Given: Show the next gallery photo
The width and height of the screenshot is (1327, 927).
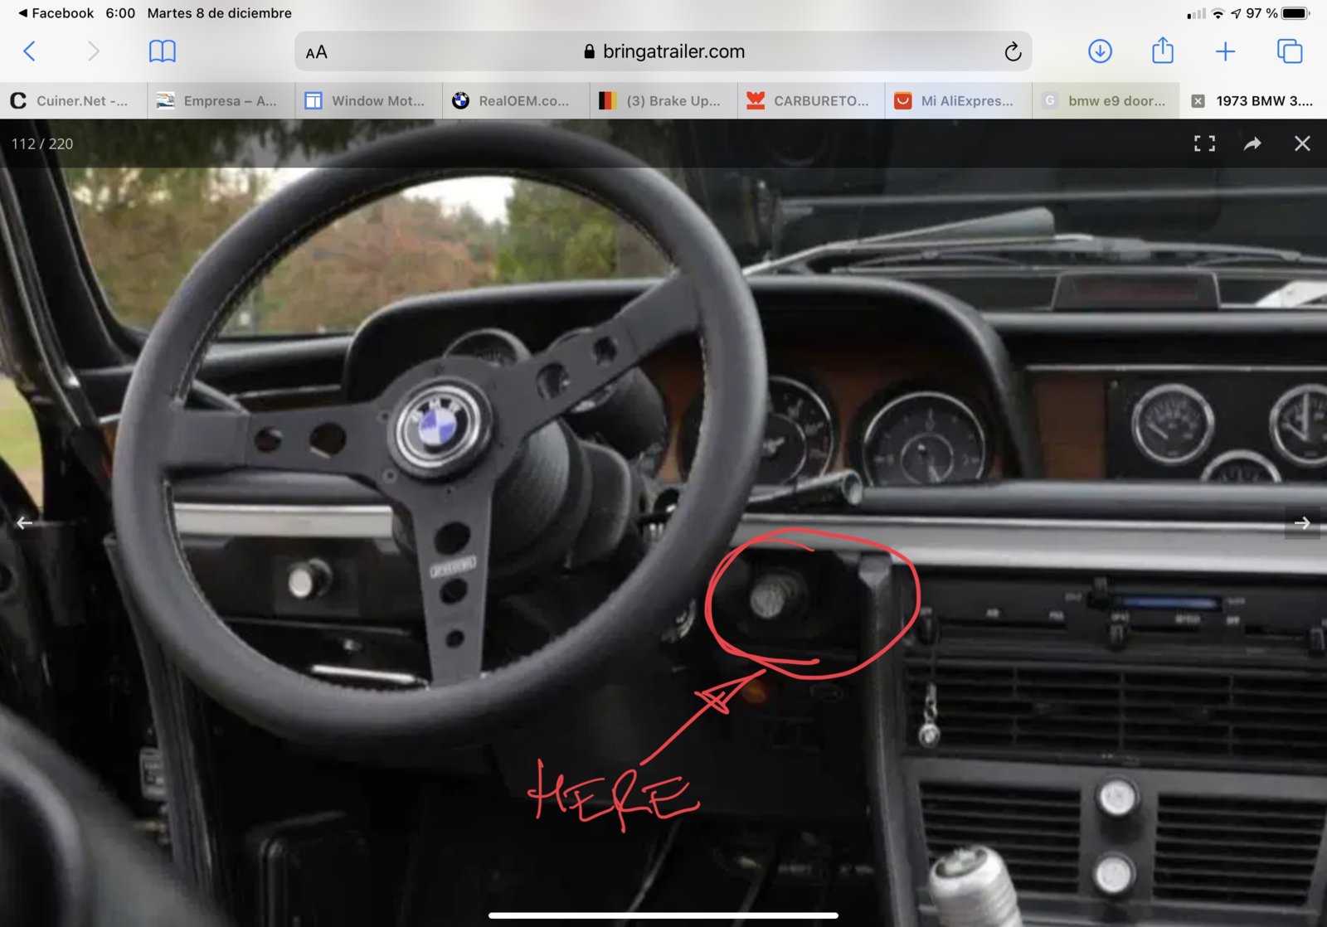Looking at the screenshot, I should [x=1302, y=523].
